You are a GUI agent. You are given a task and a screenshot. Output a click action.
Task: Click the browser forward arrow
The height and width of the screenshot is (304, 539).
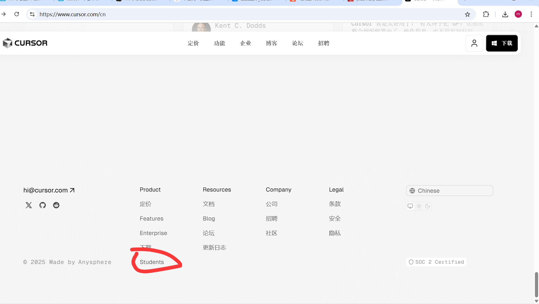(3, 14)
